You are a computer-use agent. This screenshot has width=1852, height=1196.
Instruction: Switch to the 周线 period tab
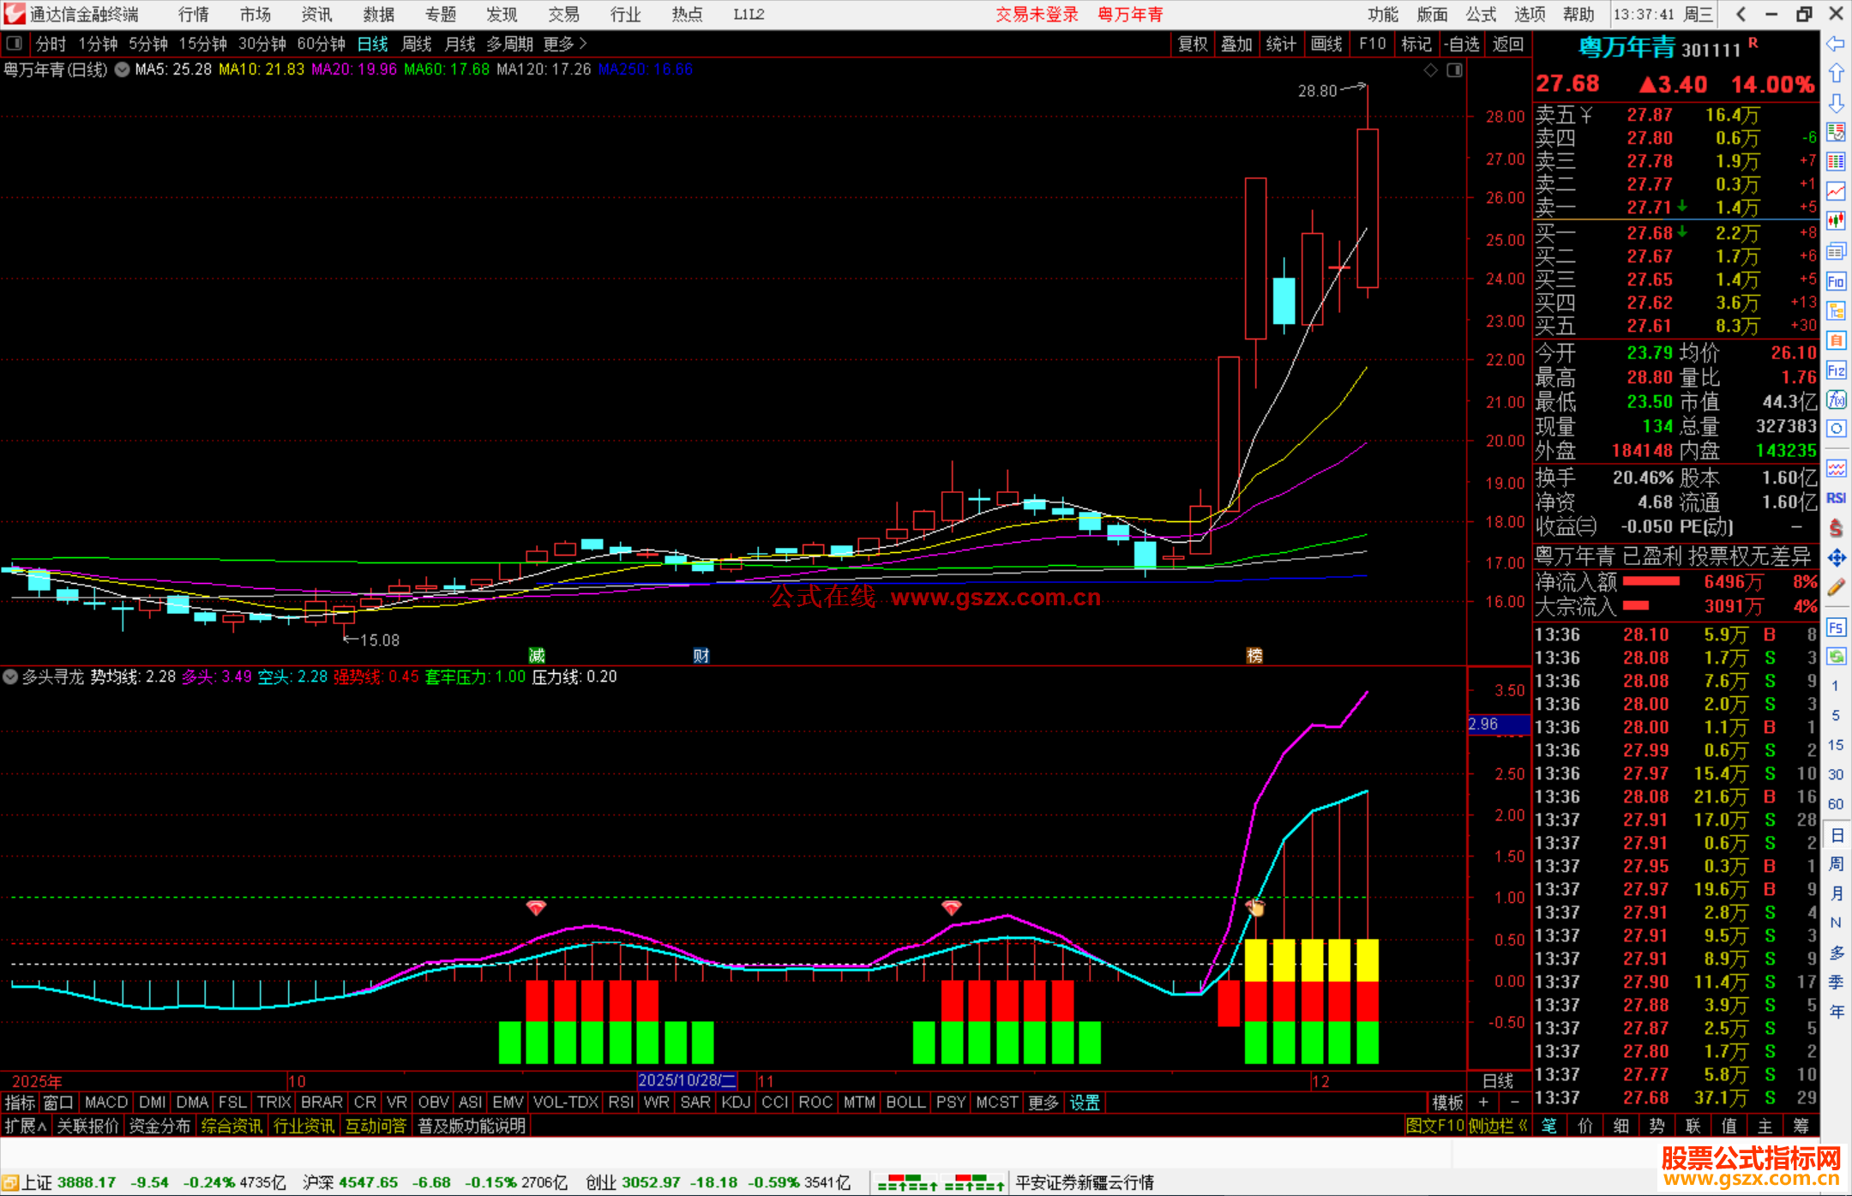tap(416, 44)
